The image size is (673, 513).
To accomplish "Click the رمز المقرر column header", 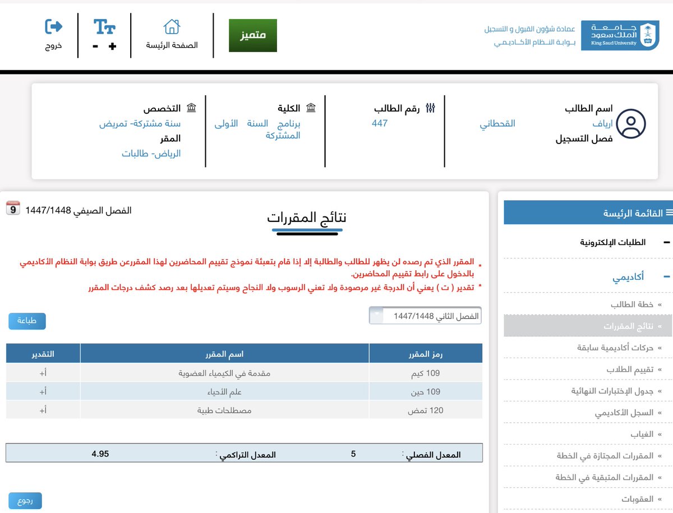I will 426,353.
